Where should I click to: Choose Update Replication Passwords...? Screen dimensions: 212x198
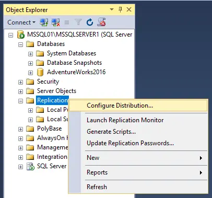pyautogui.click(x=138, y=143)
